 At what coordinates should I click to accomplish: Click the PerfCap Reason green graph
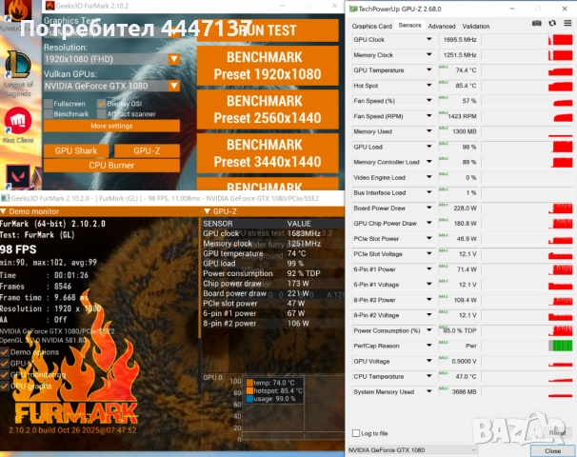click(527, 346)
